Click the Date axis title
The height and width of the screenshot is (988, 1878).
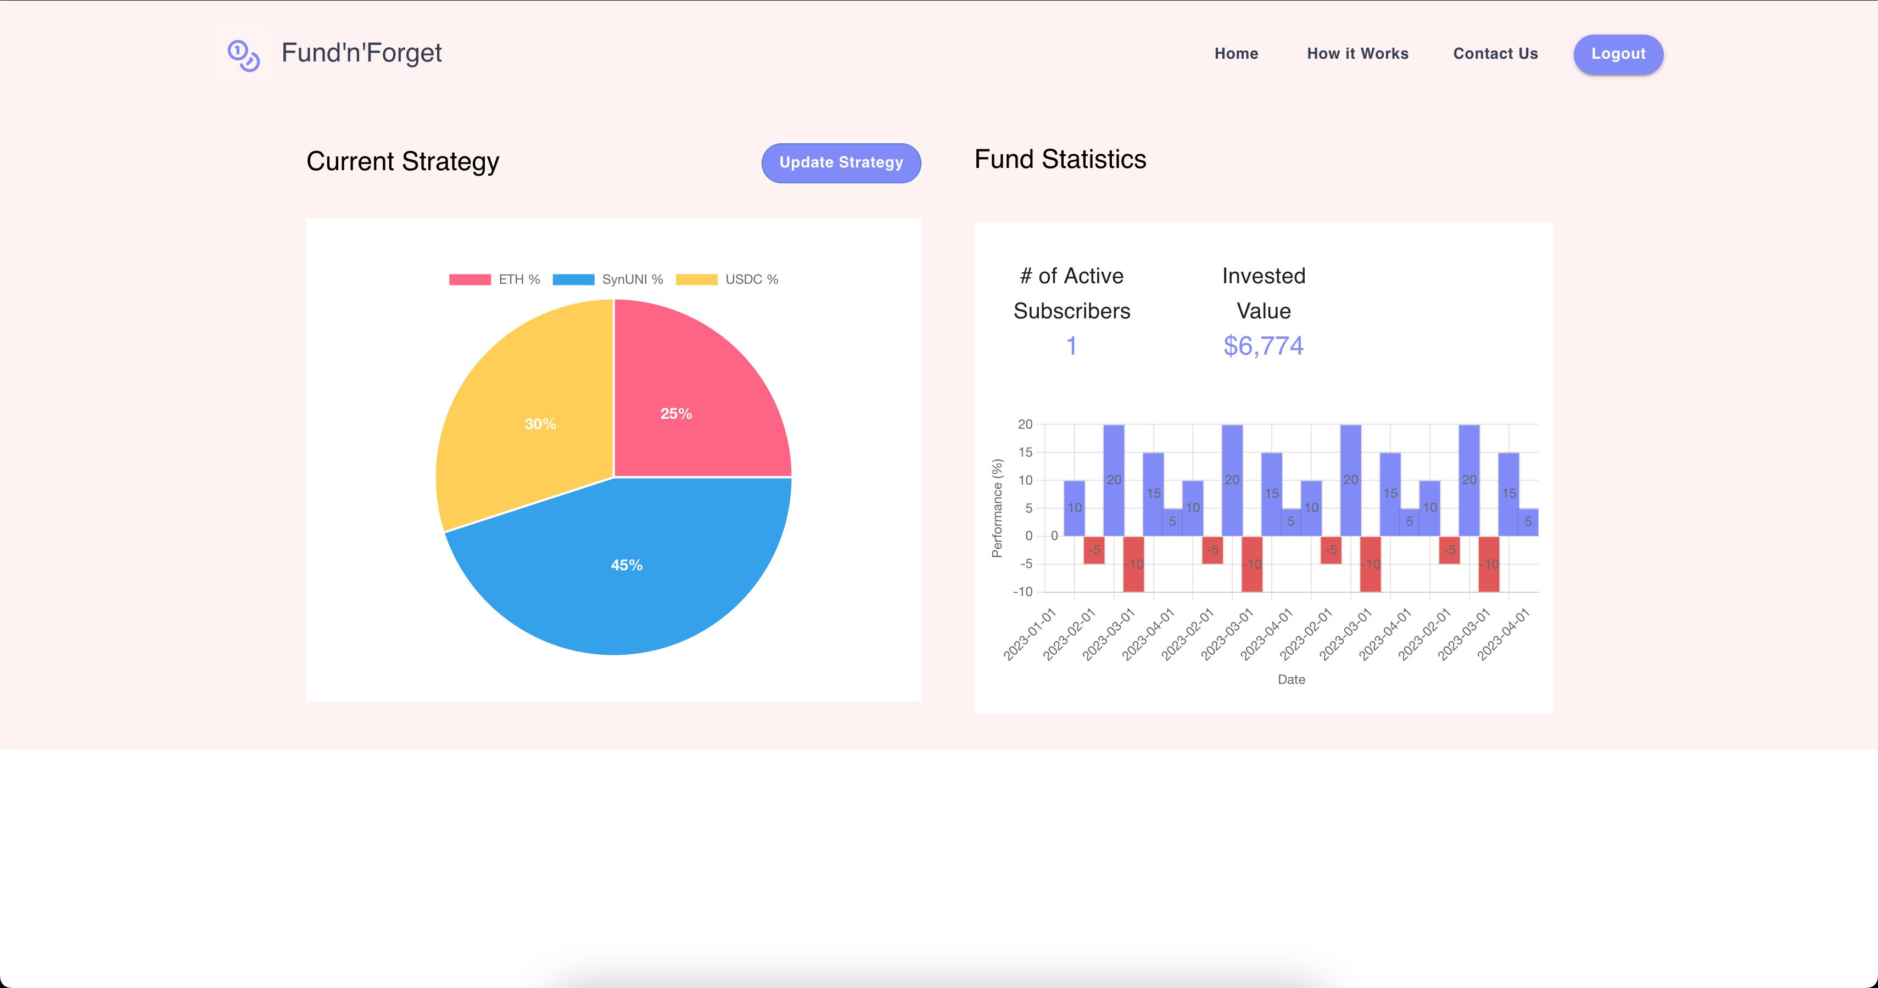1291,680
